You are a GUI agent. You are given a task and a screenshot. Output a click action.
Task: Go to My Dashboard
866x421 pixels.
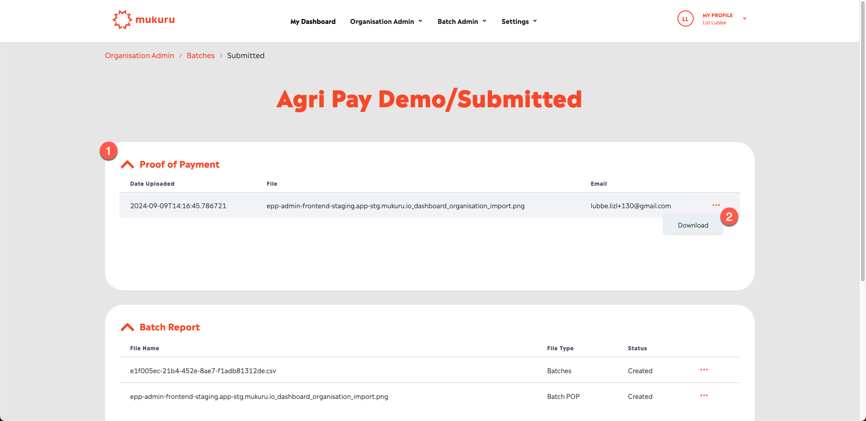coord(313,22)
